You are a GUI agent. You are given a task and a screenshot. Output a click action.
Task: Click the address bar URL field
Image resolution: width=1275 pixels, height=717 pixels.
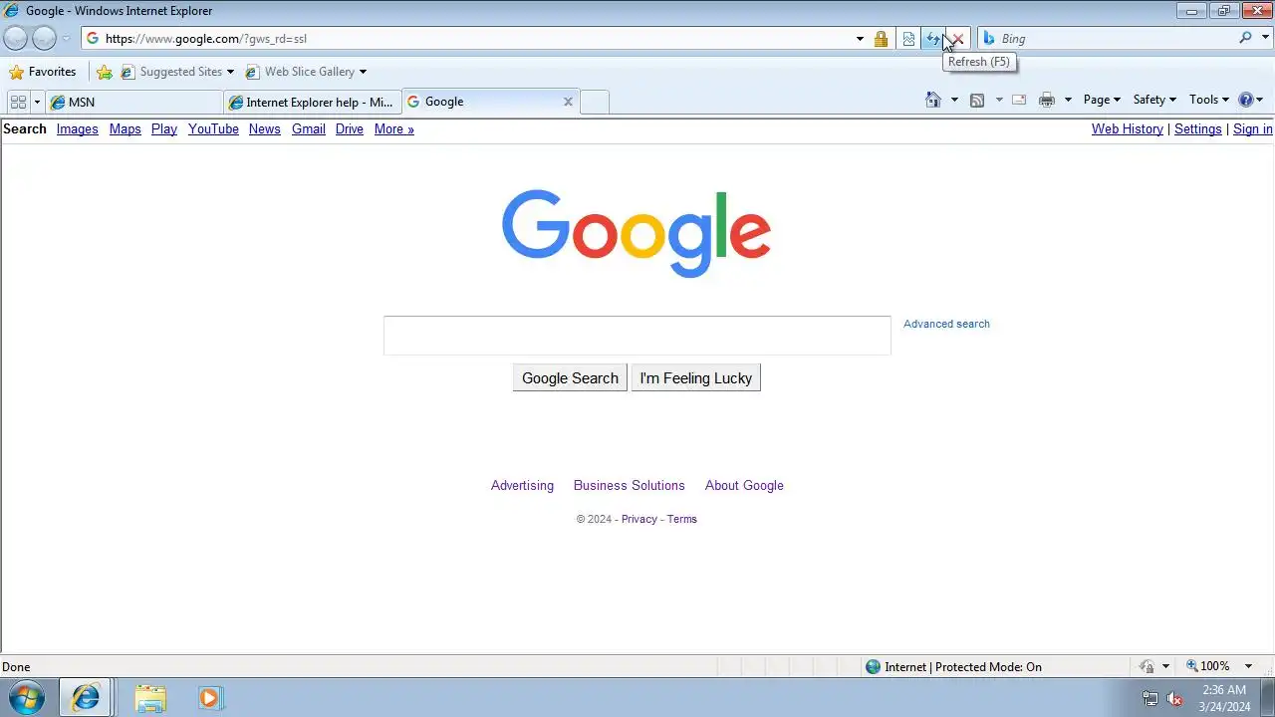click(x=466, y=39)
